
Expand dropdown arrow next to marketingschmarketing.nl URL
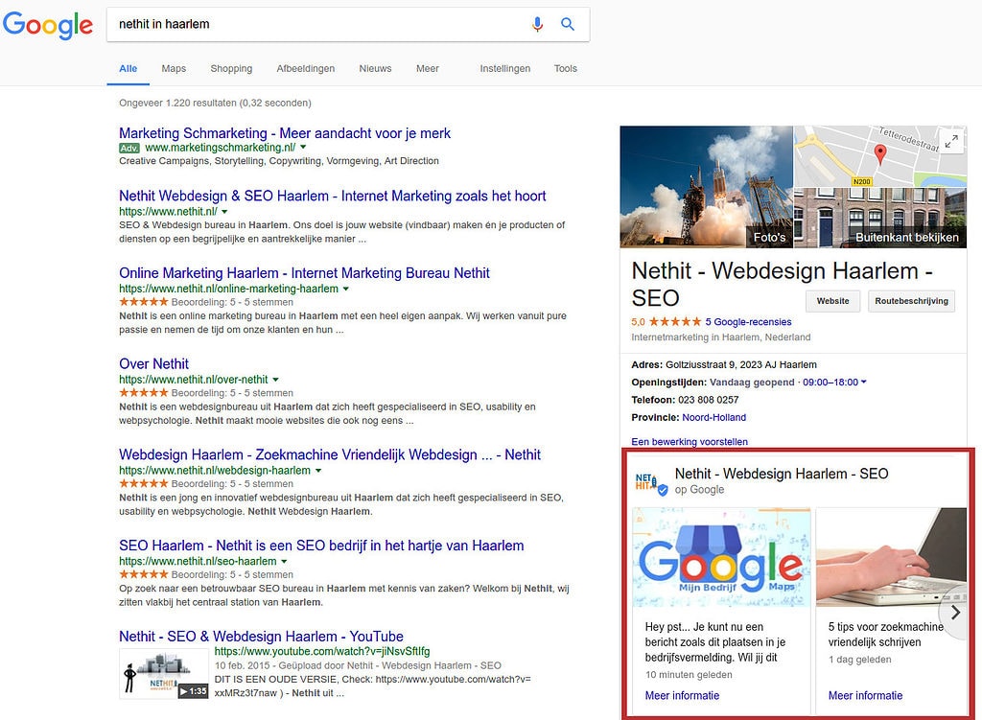(x=303, y=147)
